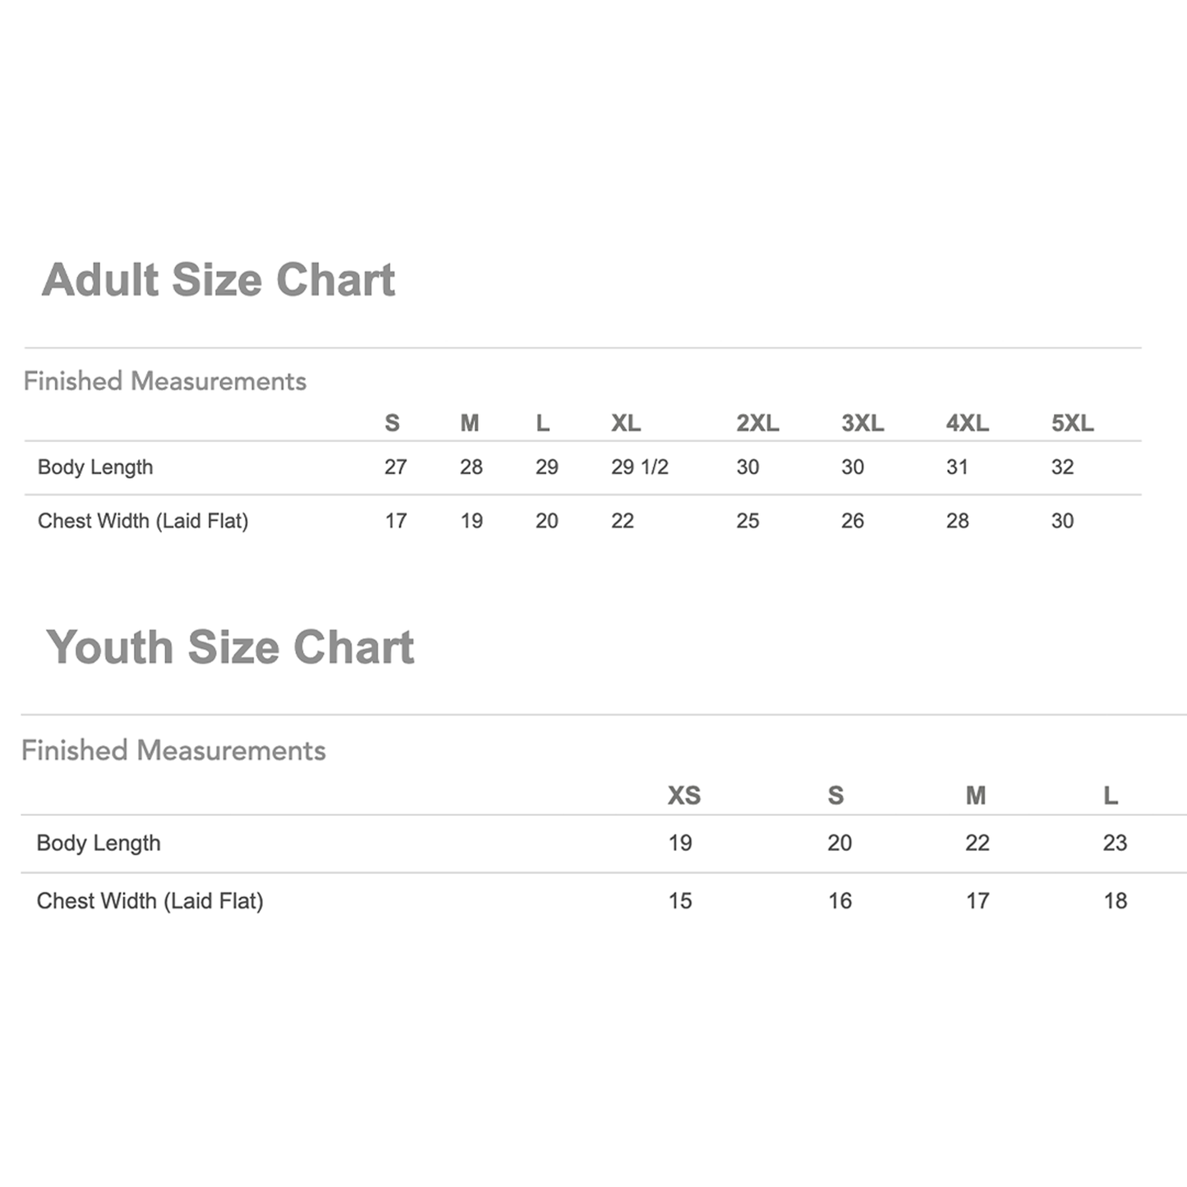Click the youth Body Length row label

pos(99,843)
